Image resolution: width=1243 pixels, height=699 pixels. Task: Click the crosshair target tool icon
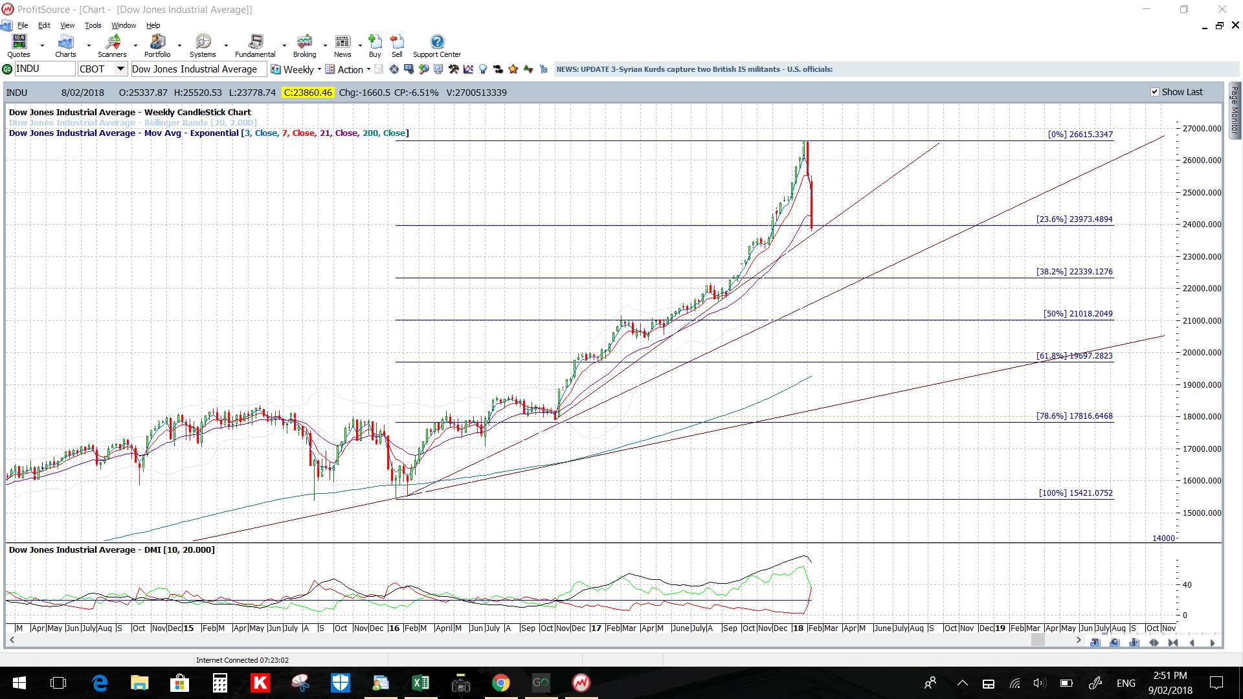pos(394,69)
